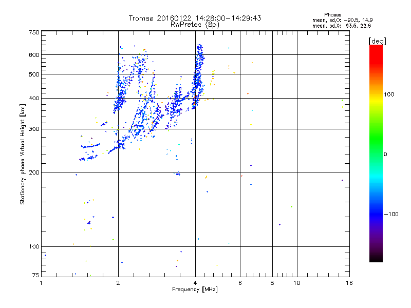
Task: Click the y-axis '400' tick label
Action: [x=34, y=99]
